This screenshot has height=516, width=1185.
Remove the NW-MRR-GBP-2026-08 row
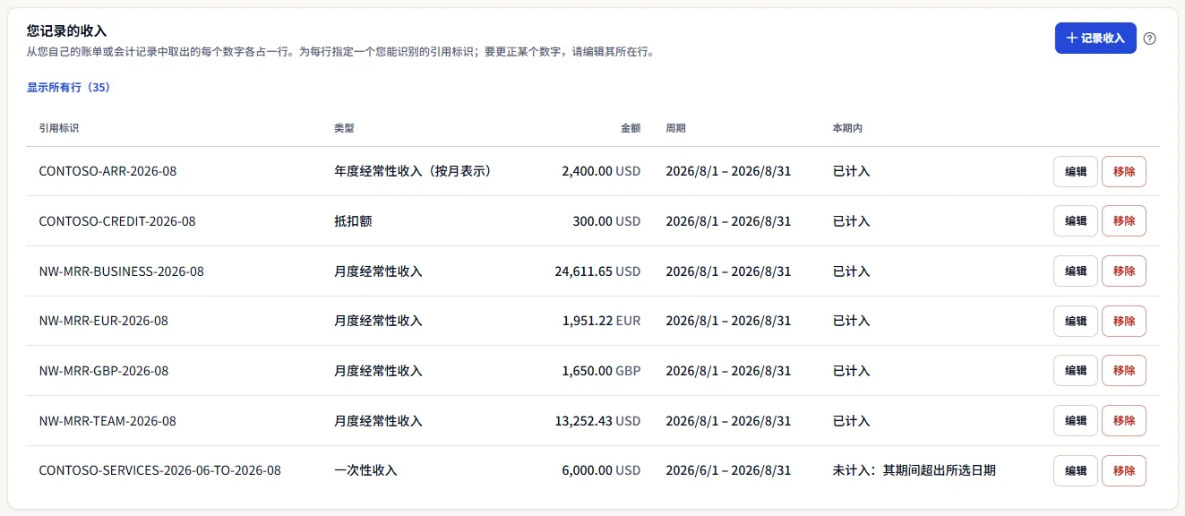(1124, 371)
